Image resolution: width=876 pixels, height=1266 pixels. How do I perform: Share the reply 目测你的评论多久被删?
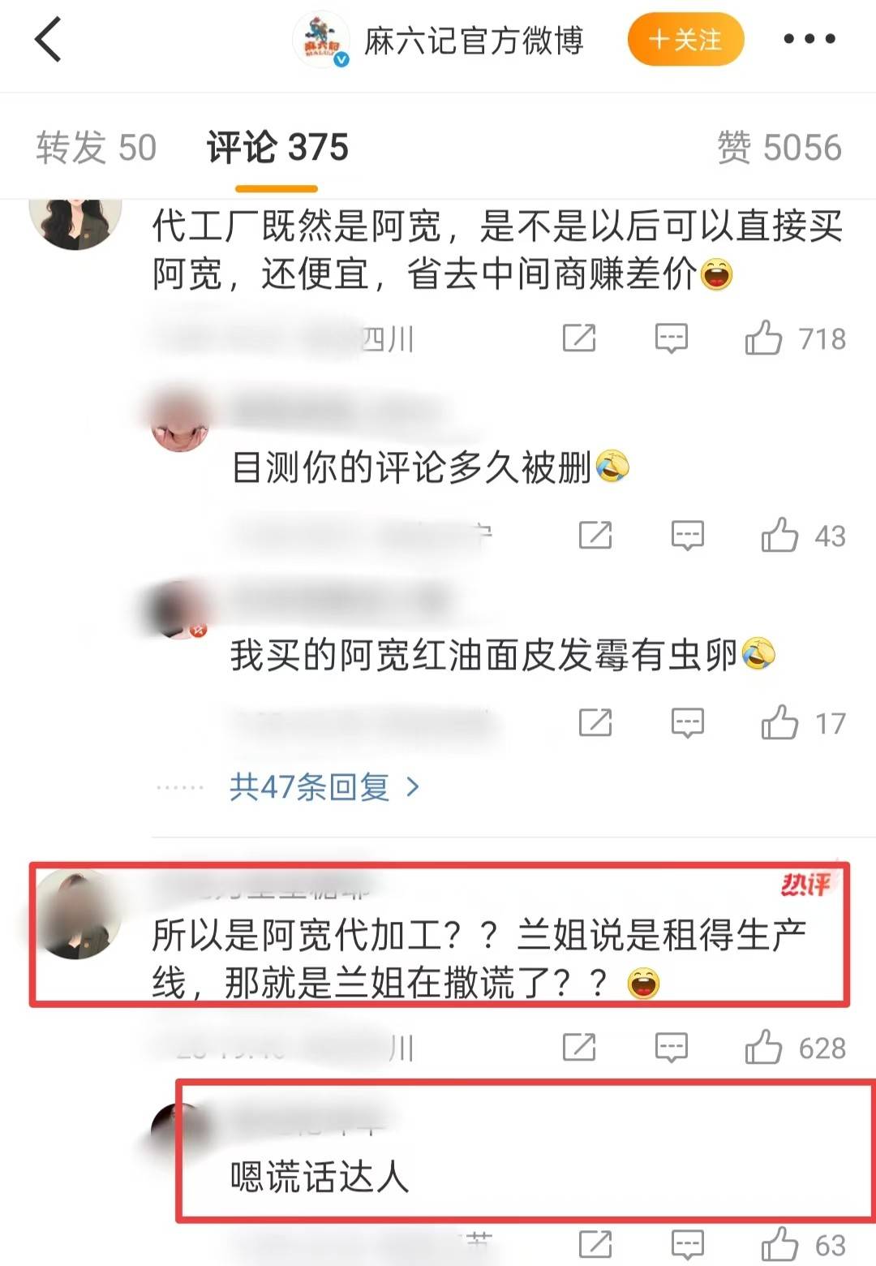coord(595,535)
